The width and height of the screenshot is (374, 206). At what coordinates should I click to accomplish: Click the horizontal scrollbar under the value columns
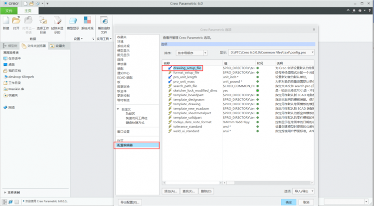click(x=268, y=183)
